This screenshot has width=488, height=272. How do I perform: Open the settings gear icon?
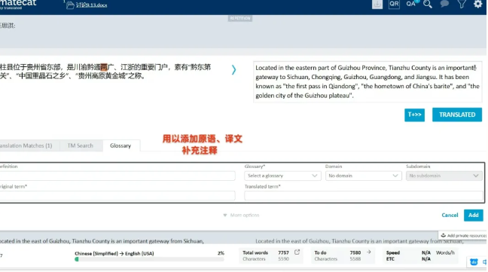[x=477, y=4]
